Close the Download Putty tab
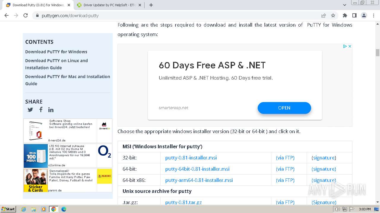 (x=69, y=5)
